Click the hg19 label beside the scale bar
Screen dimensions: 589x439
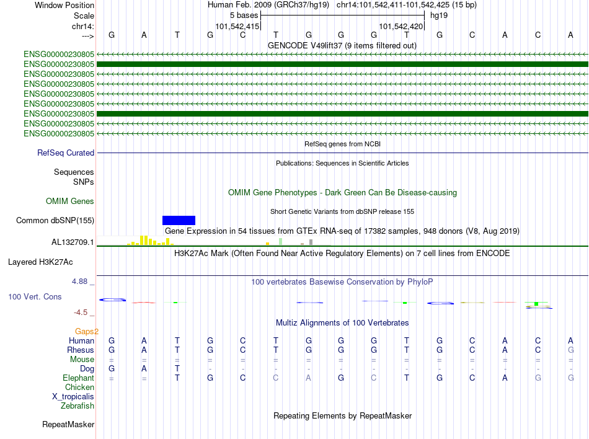coord(439,16)
